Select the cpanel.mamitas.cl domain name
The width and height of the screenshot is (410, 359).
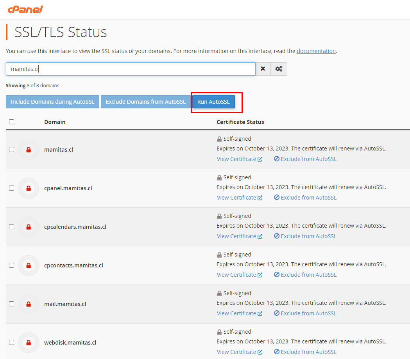[68, 188]
